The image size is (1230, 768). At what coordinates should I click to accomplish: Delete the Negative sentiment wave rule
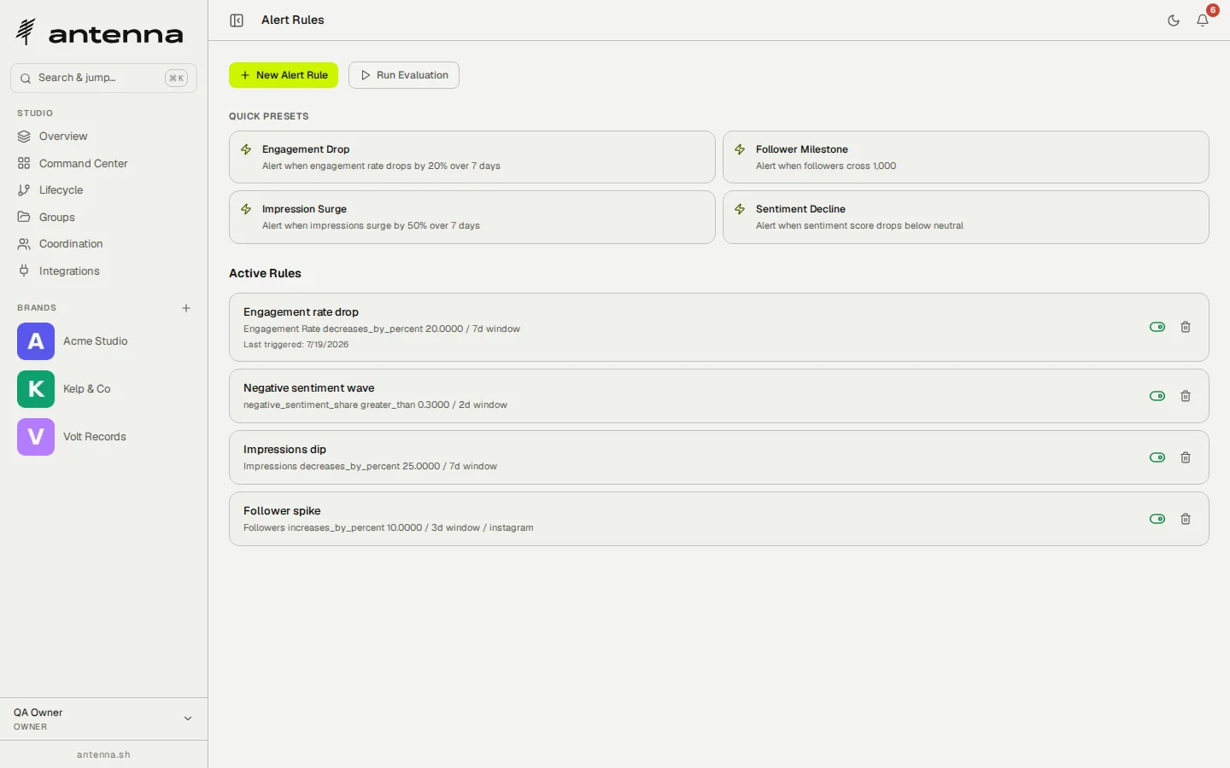tap(1186, 396)
